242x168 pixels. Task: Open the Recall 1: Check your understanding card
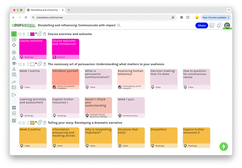tap(98, 107)
